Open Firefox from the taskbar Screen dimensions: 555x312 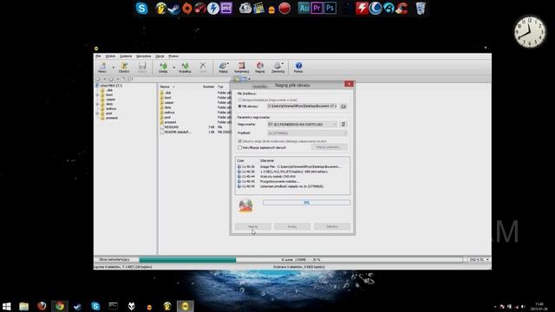42,306
